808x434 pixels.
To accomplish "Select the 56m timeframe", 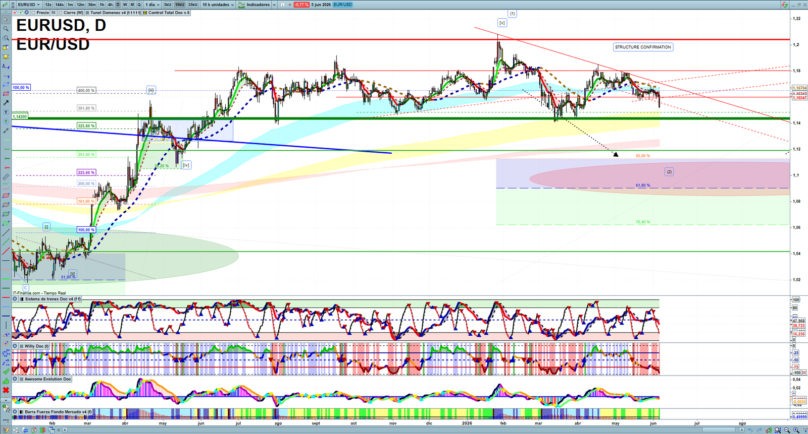I will (x=92, y=5).
